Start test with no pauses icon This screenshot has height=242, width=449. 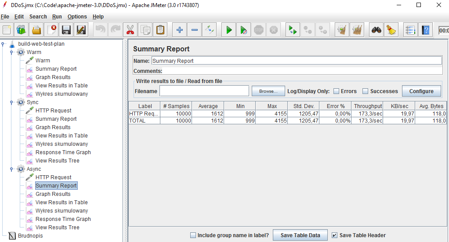click(x=244, y=30)
